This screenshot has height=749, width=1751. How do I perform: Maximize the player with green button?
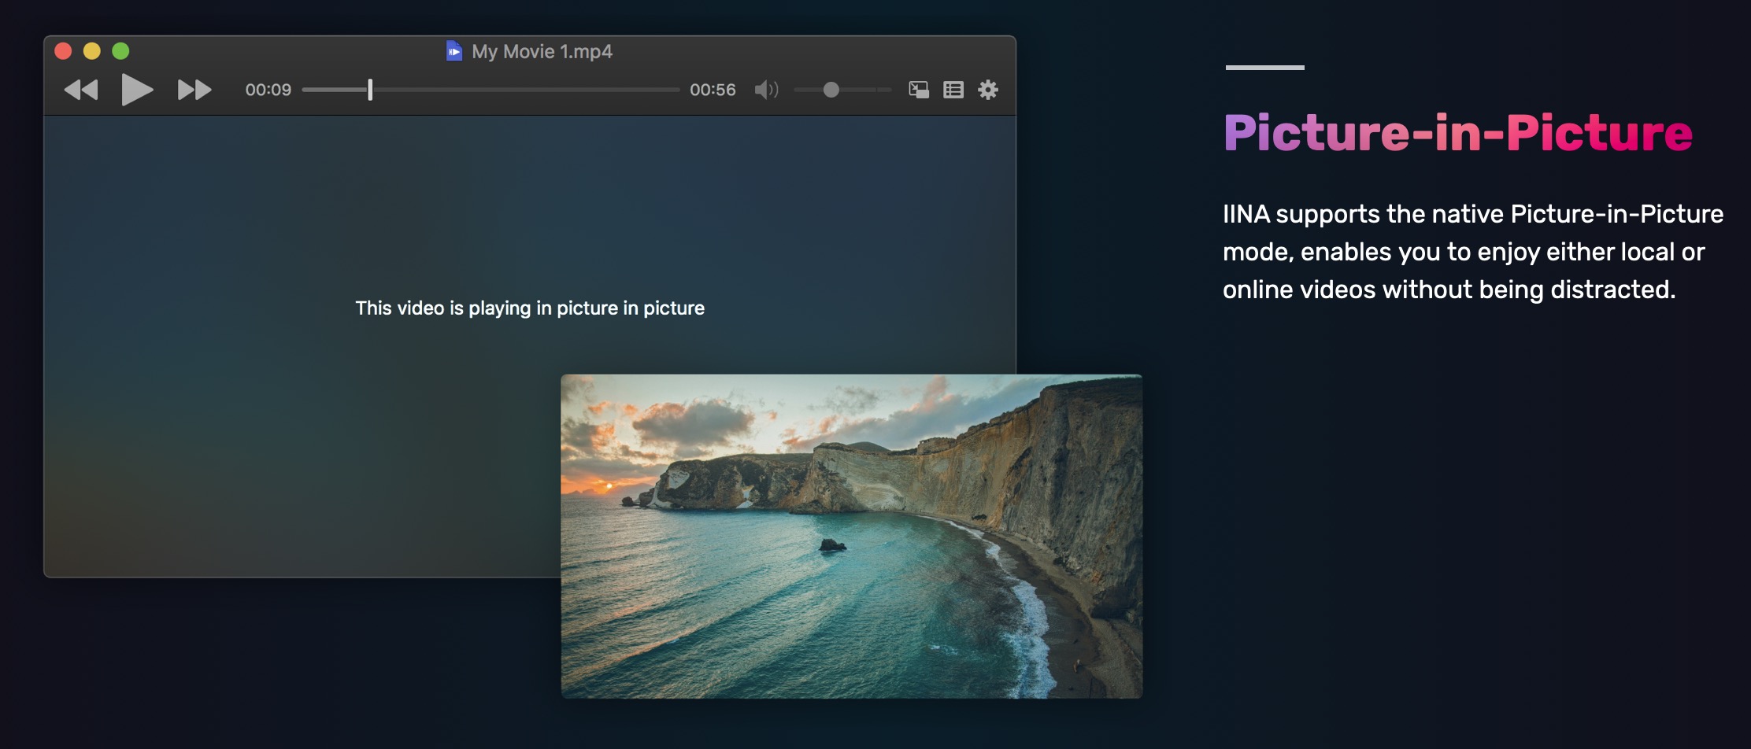120,51
